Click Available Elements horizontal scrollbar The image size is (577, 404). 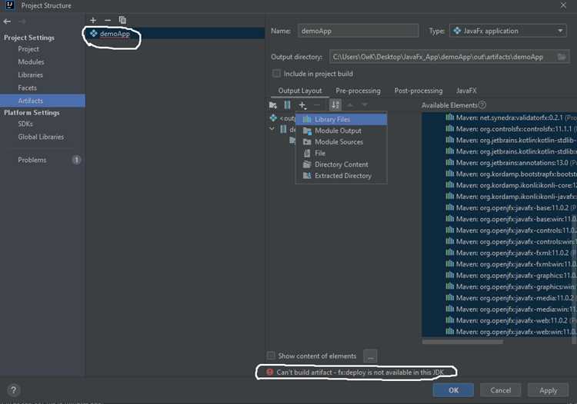[x=462, y=342]
